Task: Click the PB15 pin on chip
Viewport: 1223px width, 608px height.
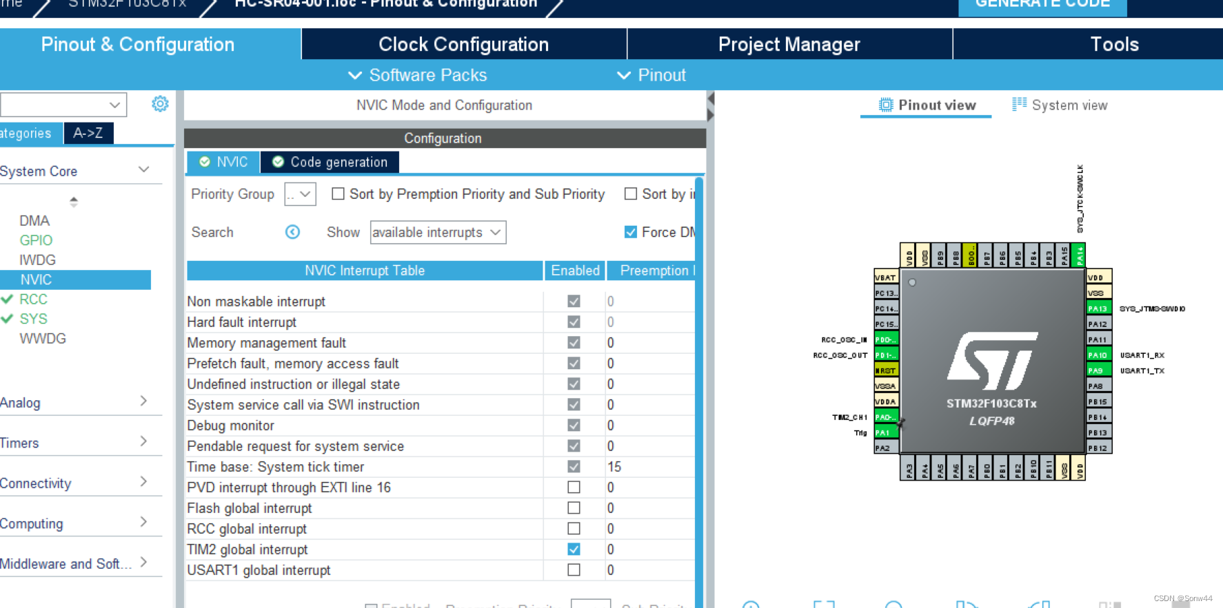Action: (x=1098, y=401)
